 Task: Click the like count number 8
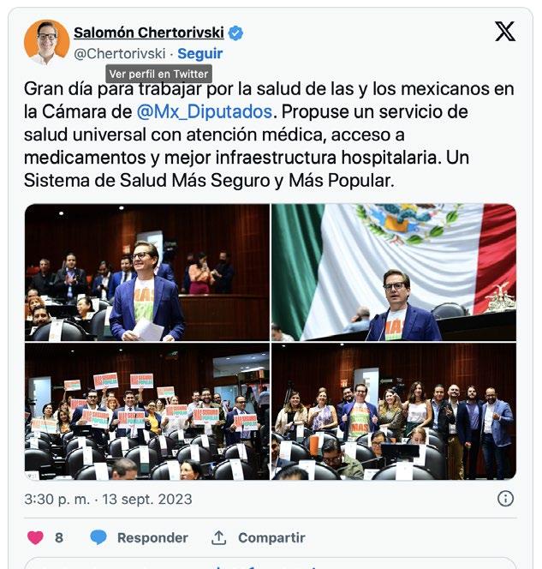coord(59,538)
